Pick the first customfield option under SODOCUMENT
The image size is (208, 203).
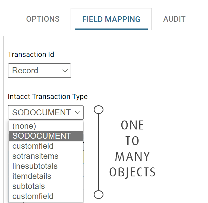point(46,146)
